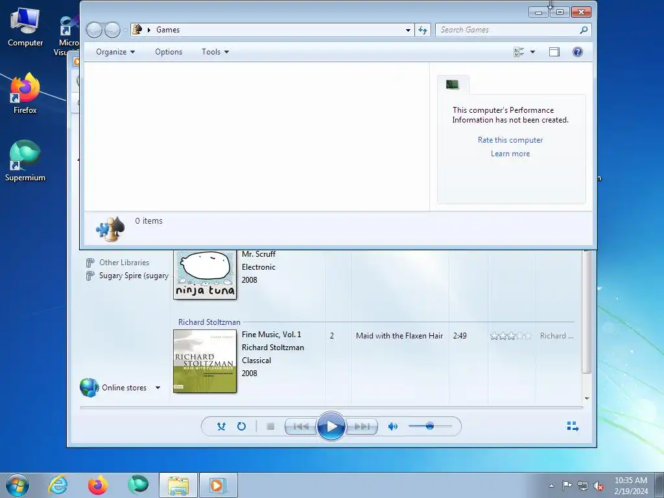The image size is (664, 498).
Task: Open the recent pages dropdown in Games
Action: tap(125, 30)
